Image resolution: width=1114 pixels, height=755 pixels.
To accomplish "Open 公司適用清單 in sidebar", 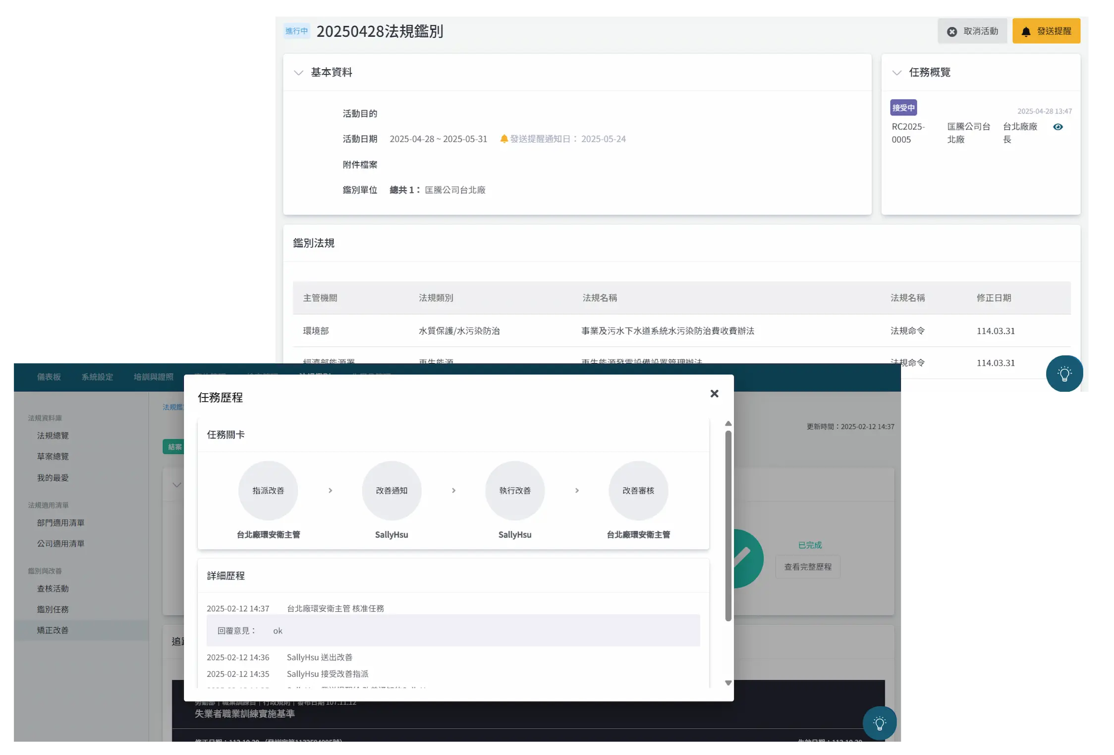I will click(60, 543).
